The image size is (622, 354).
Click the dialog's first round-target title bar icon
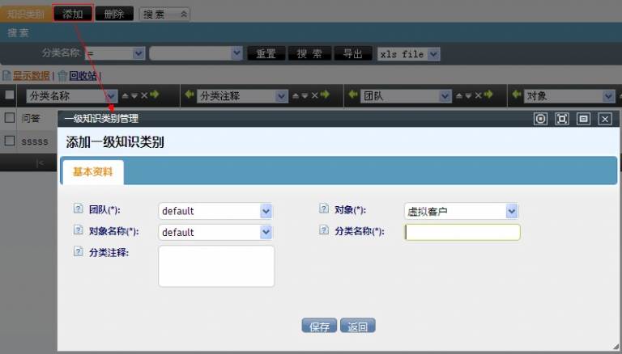(x=541, y=119)
